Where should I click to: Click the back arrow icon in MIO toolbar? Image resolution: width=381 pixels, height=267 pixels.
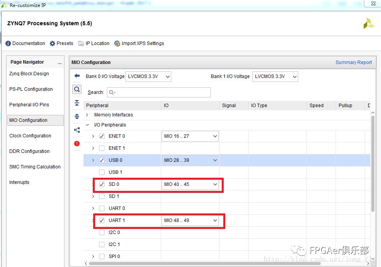pos(77,76)
